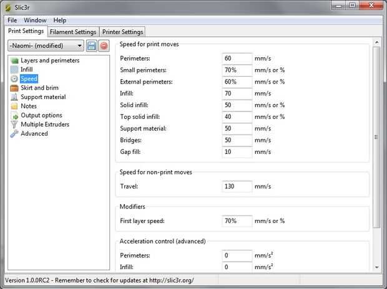Open the Window menu
Screen dimensions: 387x289
click(x=35, y=20)
